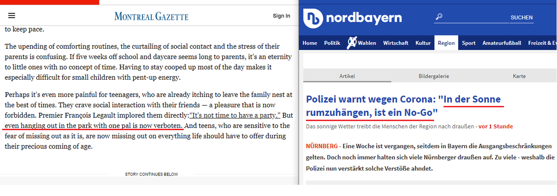This screenshot has height=196, width=557.
Task: Navigate to Amateurfußball section
Action: 502,43
